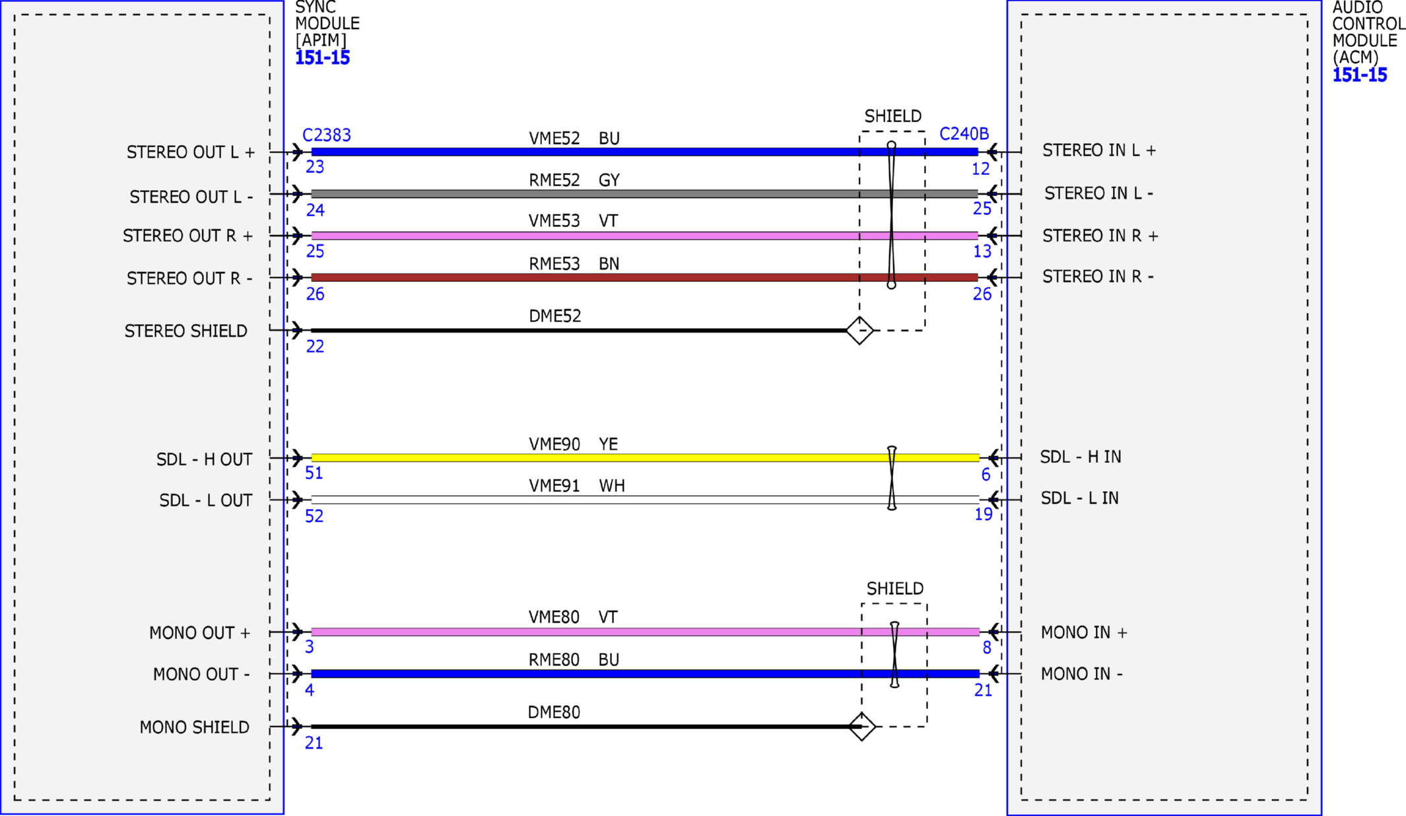1406x816 pixels.
Task: Select the STEREO OUT R + label
Action: pyautogui.click(x=188, y=236)
